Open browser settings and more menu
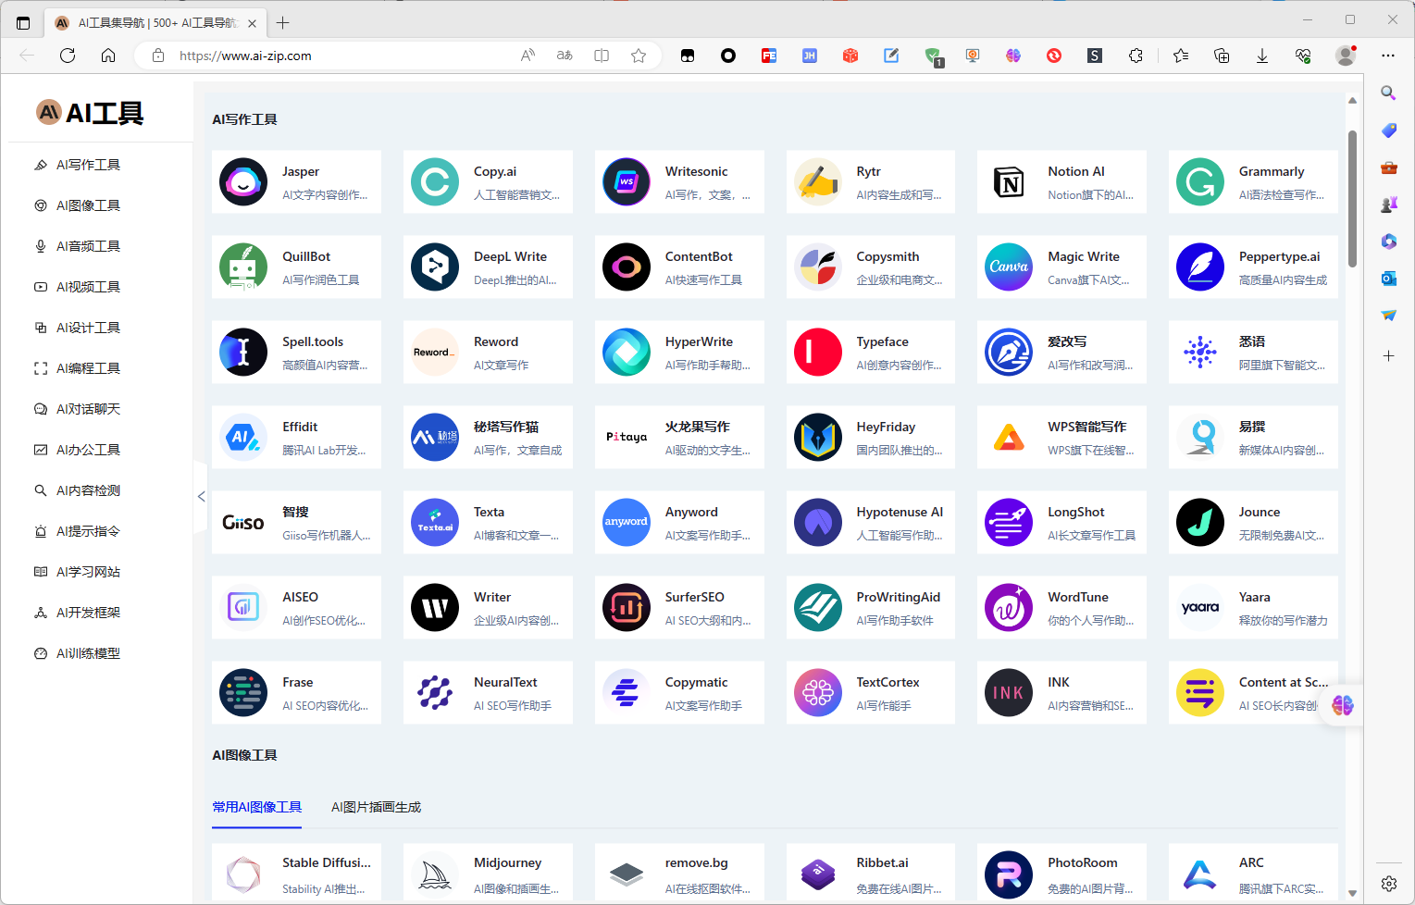Screen dimensions: 1415x905 click(1388, 56)
